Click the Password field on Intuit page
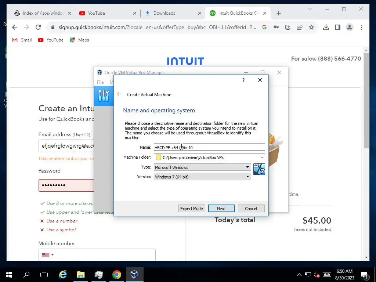Viewport: 376px width, 282px height. point(66,185)
